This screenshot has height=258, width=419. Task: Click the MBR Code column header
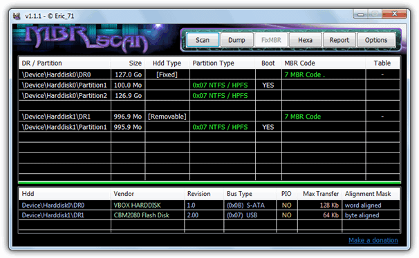pos(324,63)
